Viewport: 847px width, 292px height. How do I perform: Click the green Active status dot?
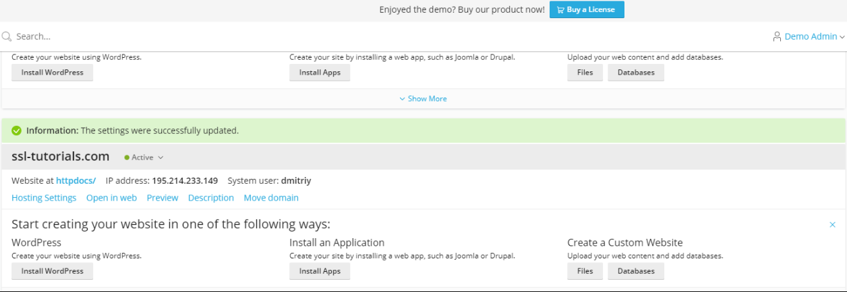point(127,157)
